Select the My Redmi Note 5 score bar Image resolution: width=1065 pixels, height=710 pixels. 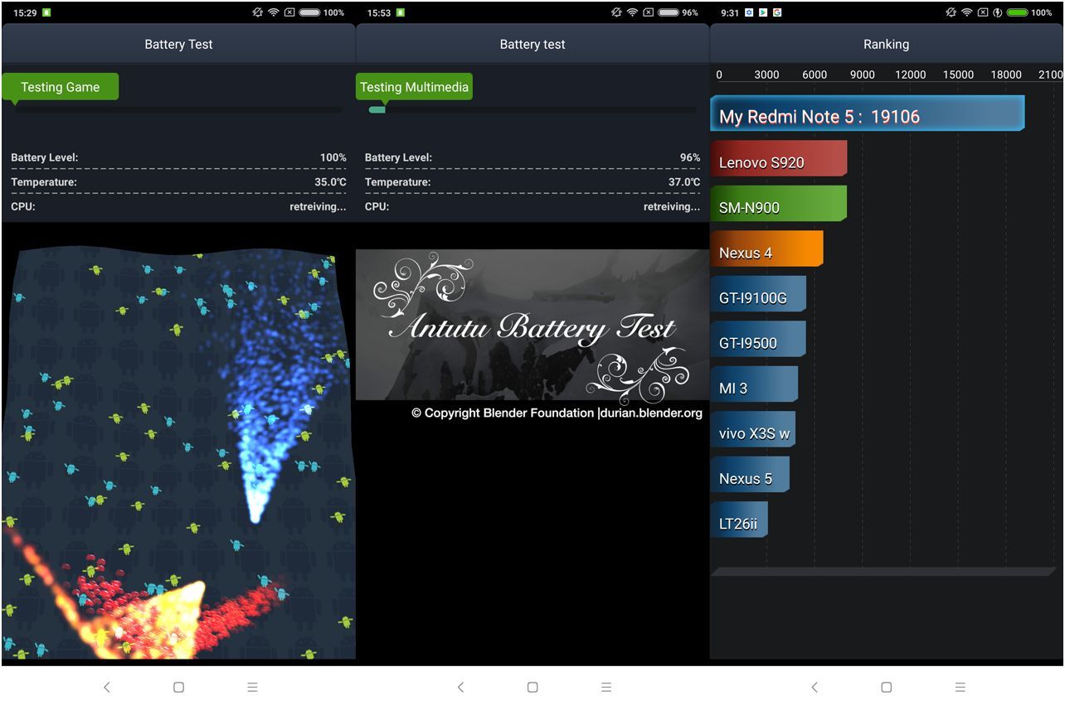point(867,114)
